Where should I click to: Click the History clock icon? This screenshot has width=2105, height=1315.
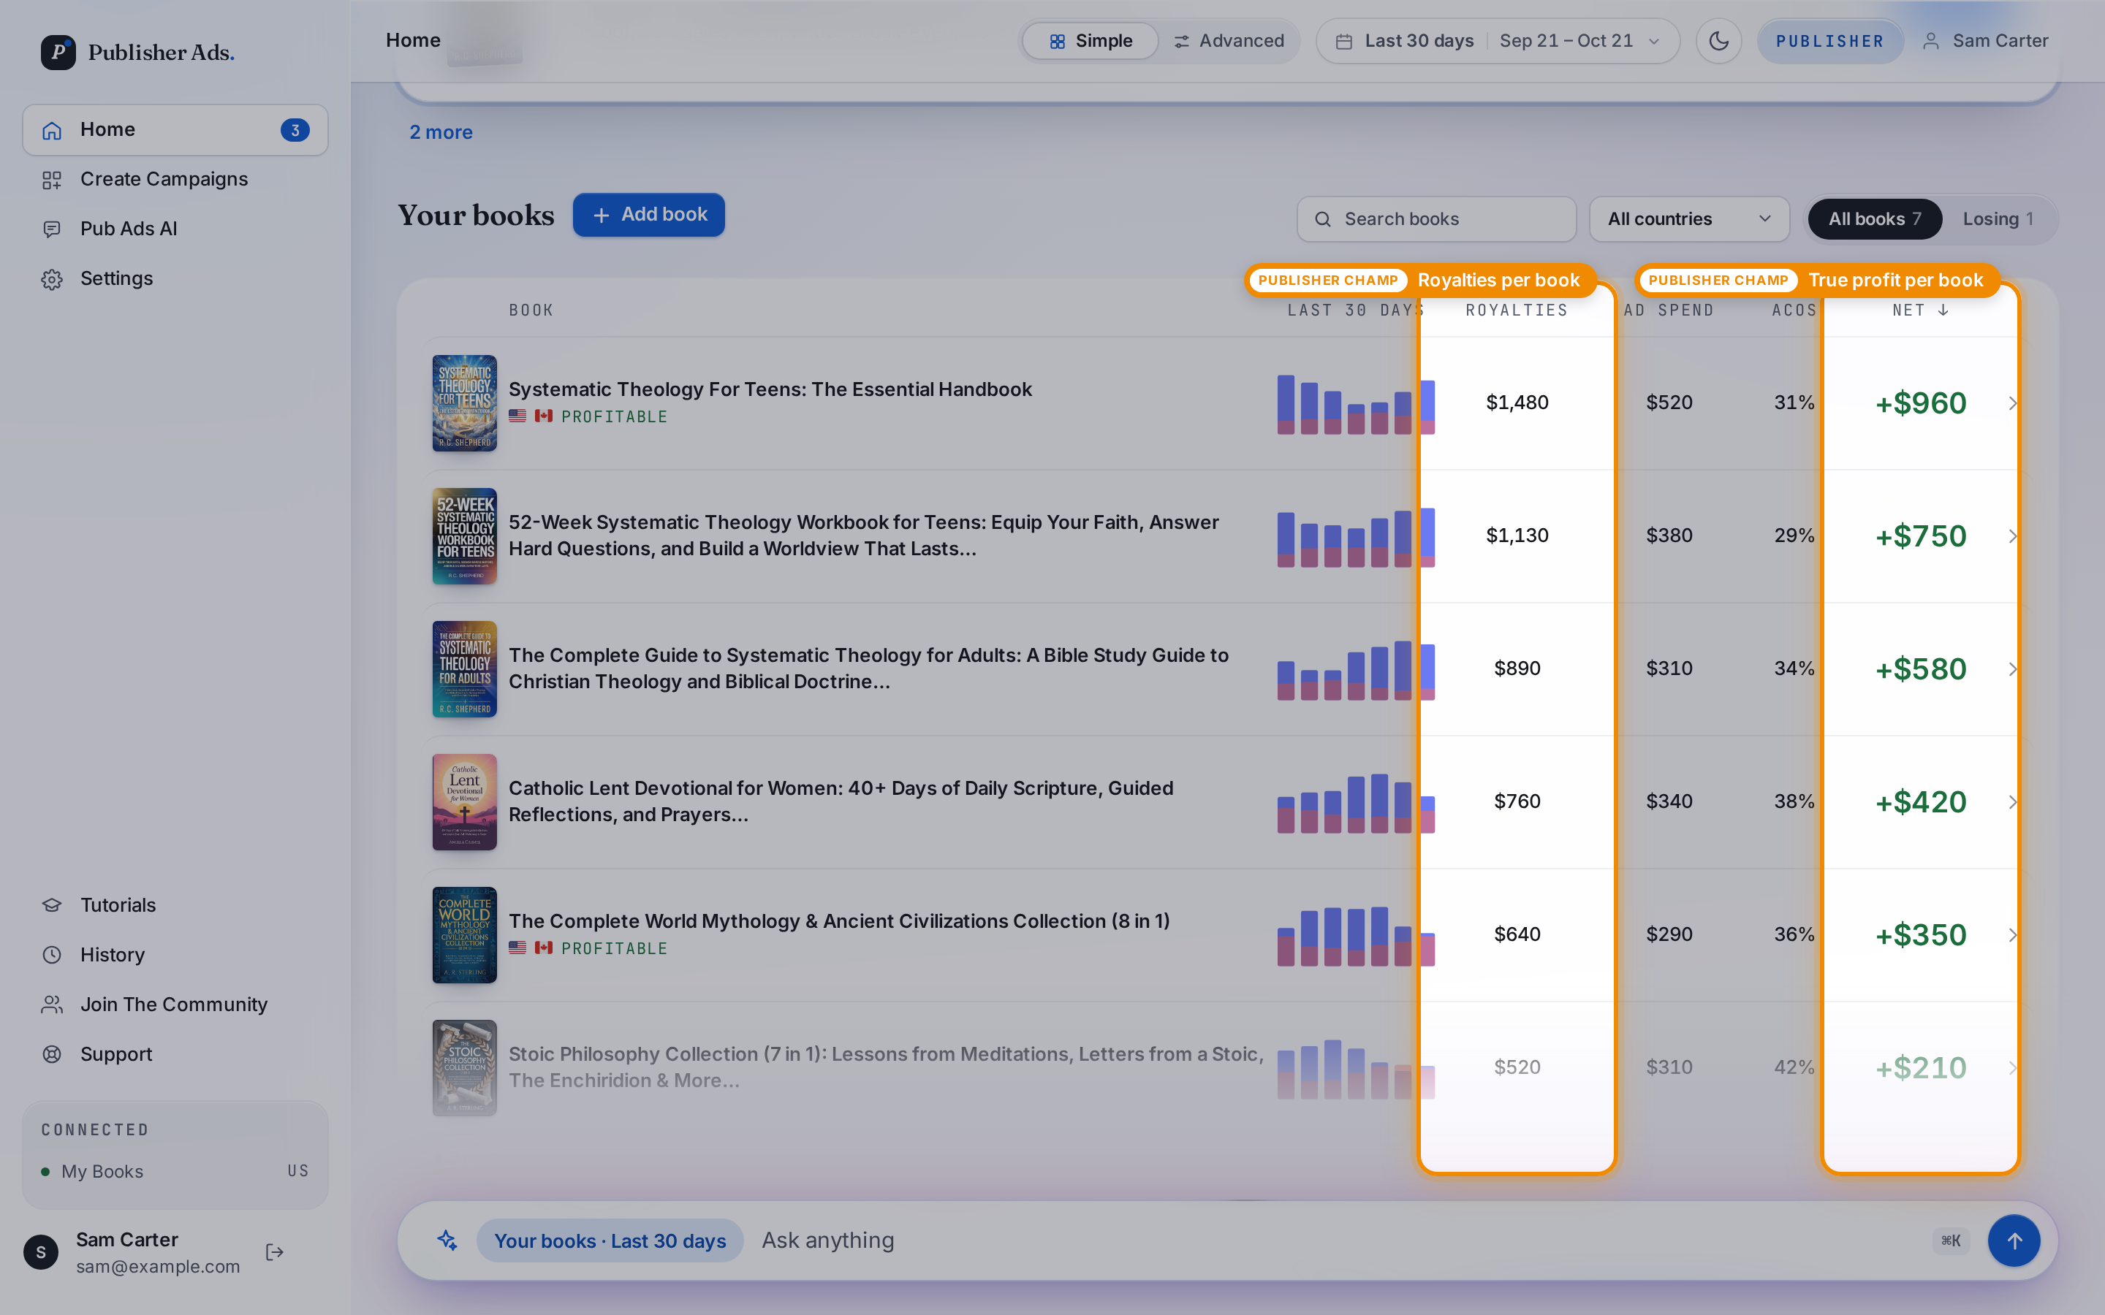52,955
